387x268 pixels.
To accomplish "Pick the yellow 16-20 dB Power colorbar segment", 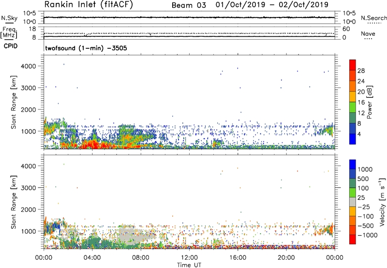I will [353, 96].
